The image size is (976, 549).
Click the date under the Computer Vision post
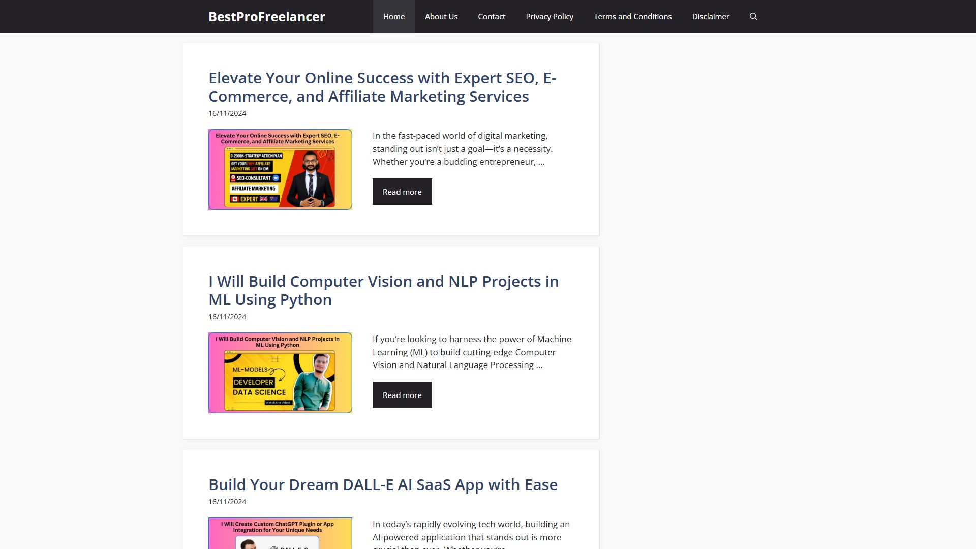click(227, 317)
